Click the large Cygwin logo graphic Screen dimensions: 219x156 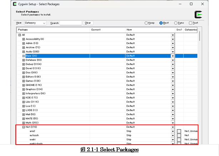coord(198,14)
